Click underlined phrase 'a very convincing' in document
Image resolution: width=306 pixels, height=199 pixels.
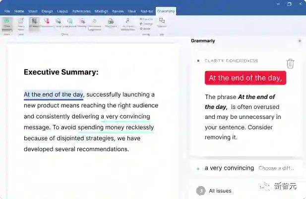click(125, 116)
